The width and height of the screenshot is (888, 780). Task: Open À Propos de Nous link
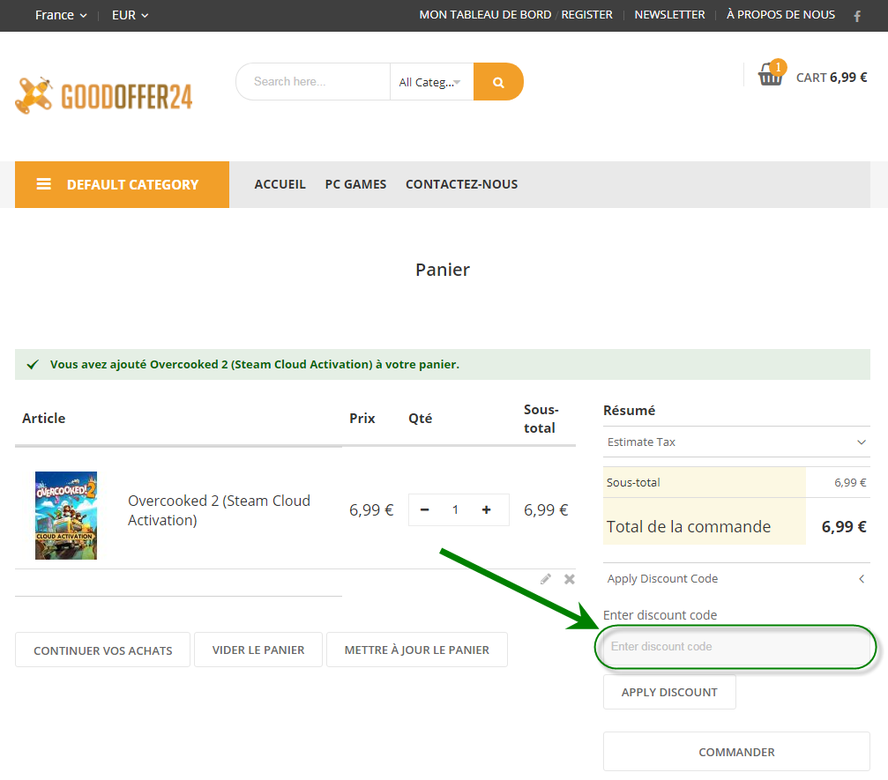tap(780, 15)
